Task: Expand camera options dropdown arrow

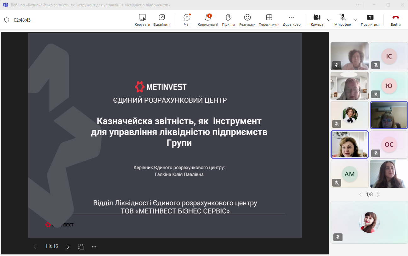Action: (329, 20)
